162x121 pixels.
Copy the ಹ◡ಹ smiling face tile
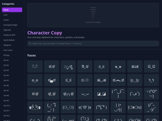tap(101, 80)
